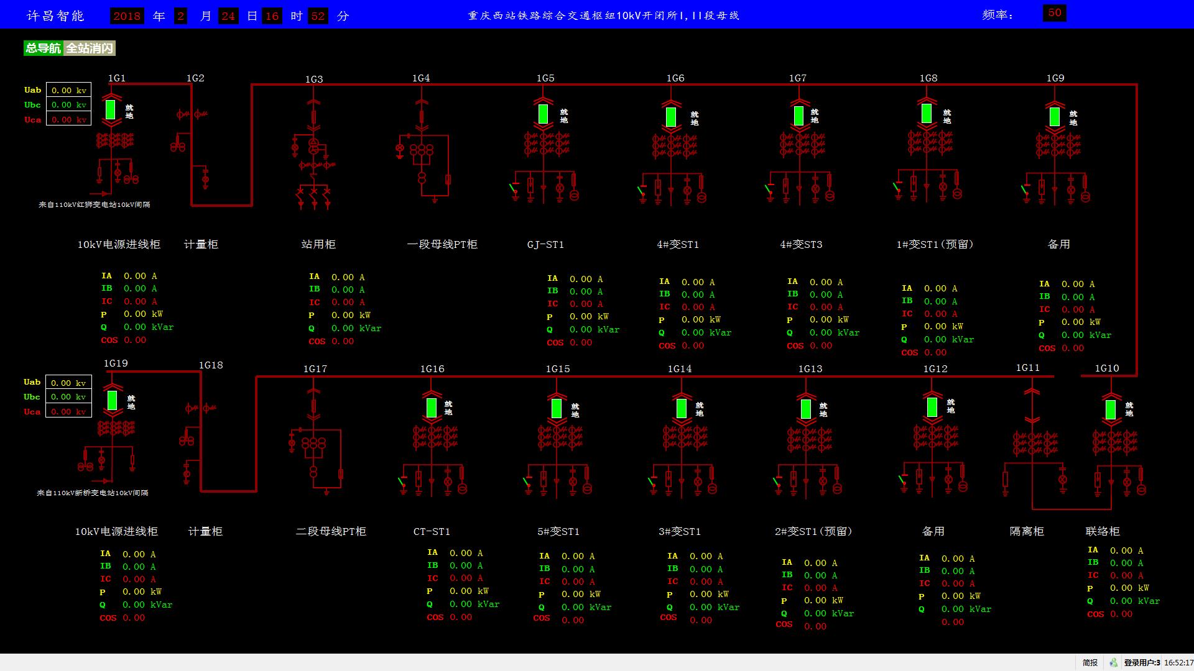This screenshot has width=1194, height=671.
Task: Click the frequency value box showing 50
Action: 1054,13
